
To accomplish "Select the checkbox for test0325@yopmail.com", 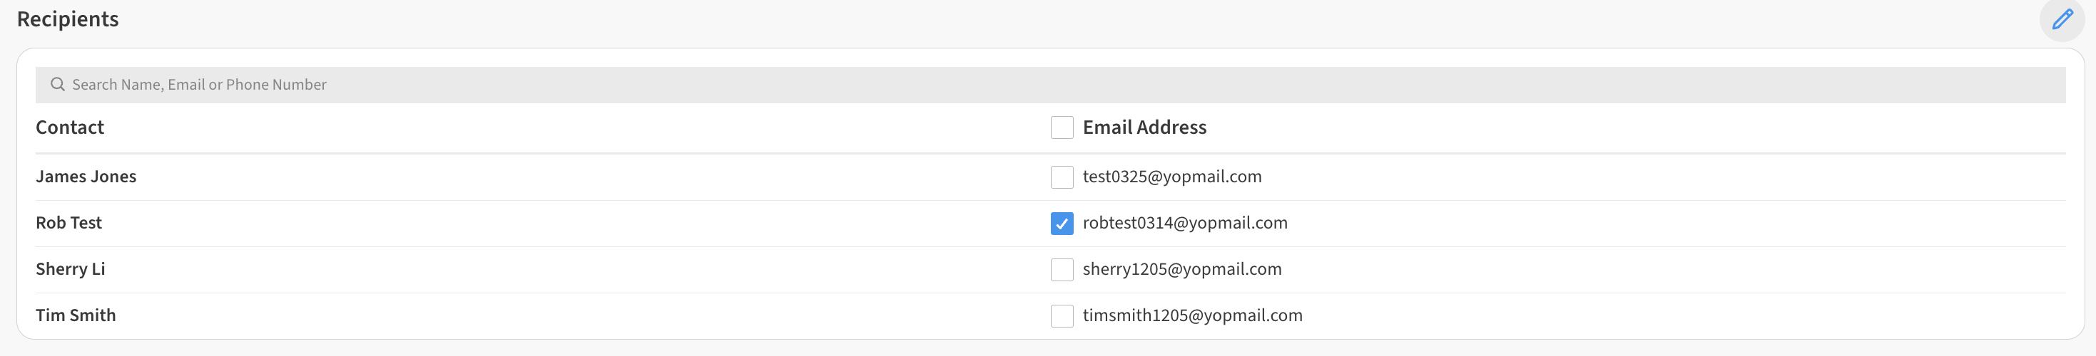I will click(1061, 177).
